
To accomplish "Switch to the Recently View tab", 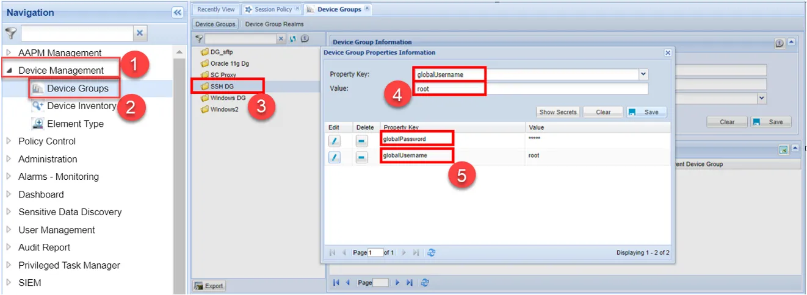I will (215, 9).
